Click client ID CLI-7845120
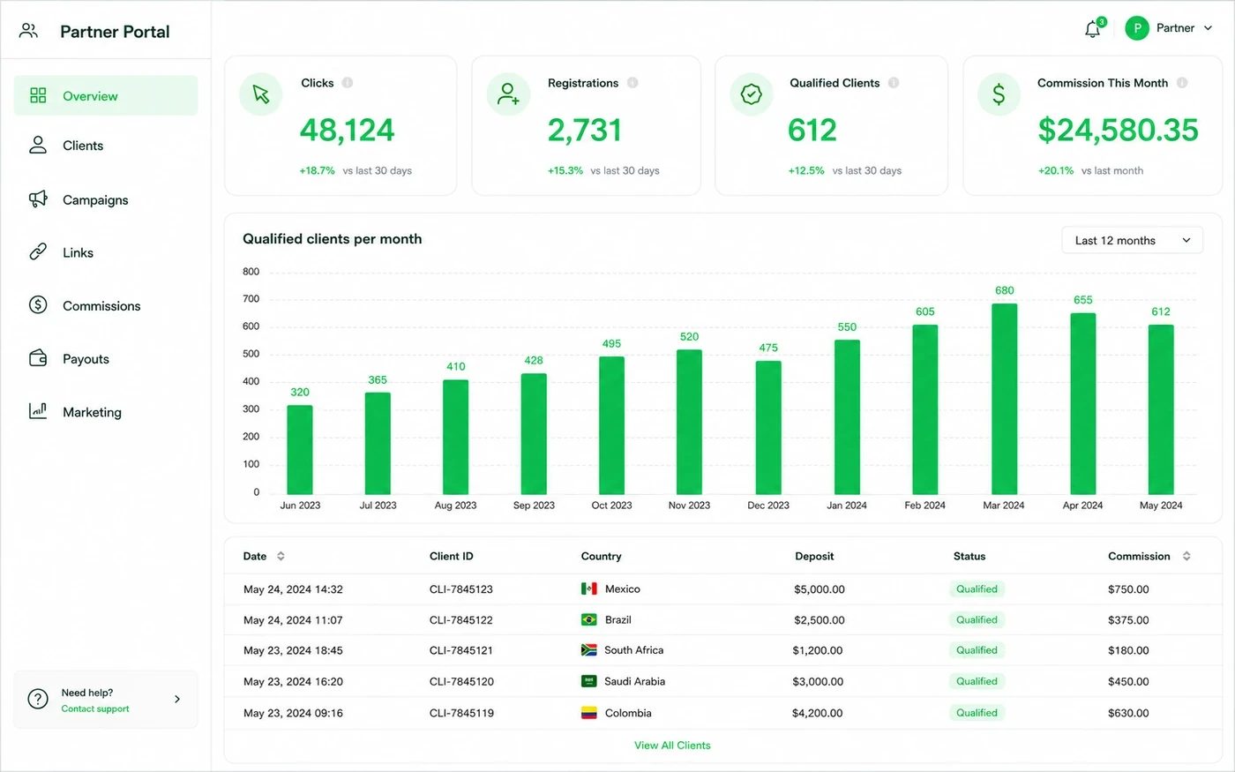The height and width of the screenshot is (772, 1235). (461, 682)
